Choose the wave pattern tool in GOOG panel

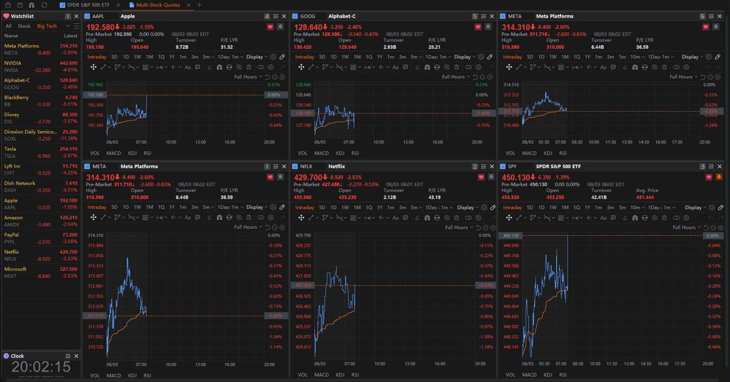pos(339,67)
